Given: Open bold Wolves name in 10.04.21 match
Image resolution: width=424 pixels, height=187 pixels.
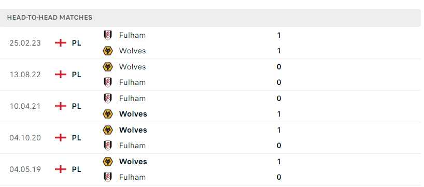Looking at the screenshot, I should 133,114.
